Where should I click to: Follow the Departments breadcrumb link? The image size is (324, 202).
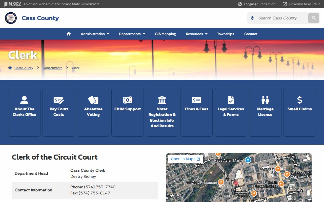coord(52,68)
